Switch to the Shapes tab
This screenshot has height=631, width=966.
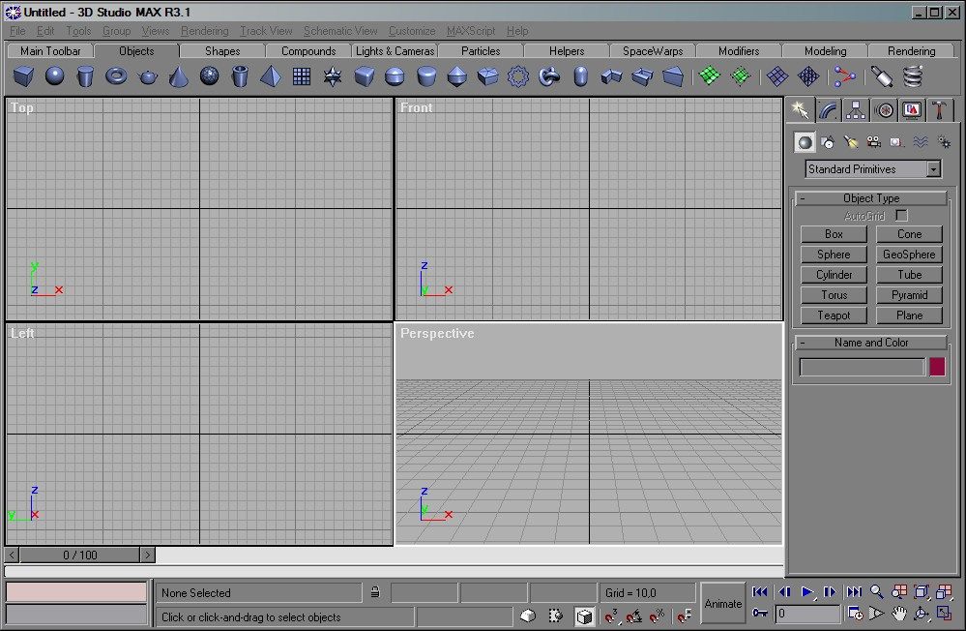[x=222, y=51]
